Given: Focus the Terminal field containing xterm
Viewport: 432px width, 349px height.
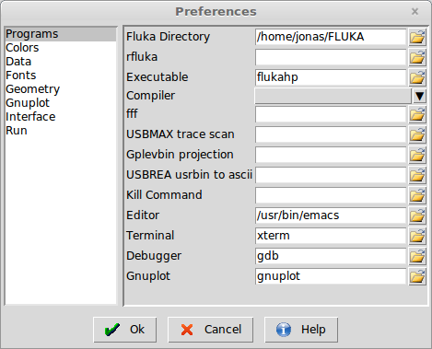Looking at the screenshot, I should (x=331, y=236).
